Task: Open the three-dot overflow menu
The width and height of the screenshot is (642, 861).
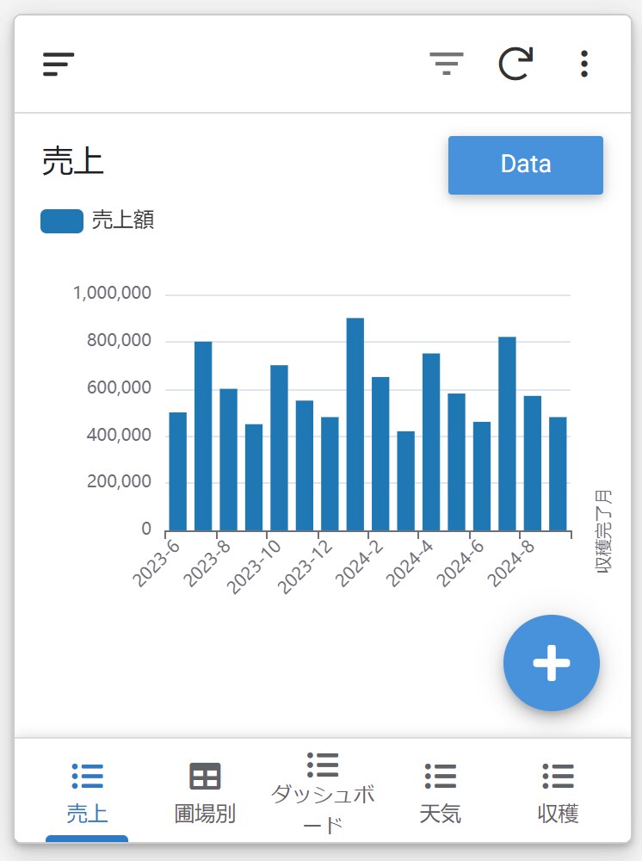Action: tap(584, 65)
